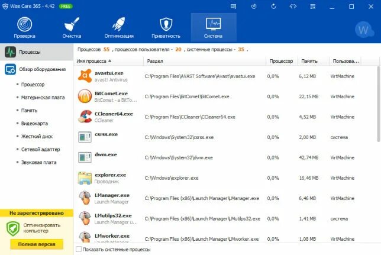This screenshot has height=255, width=381.
Task: Click the process list vertical scrollbar
Action: (x=378, y=104)
